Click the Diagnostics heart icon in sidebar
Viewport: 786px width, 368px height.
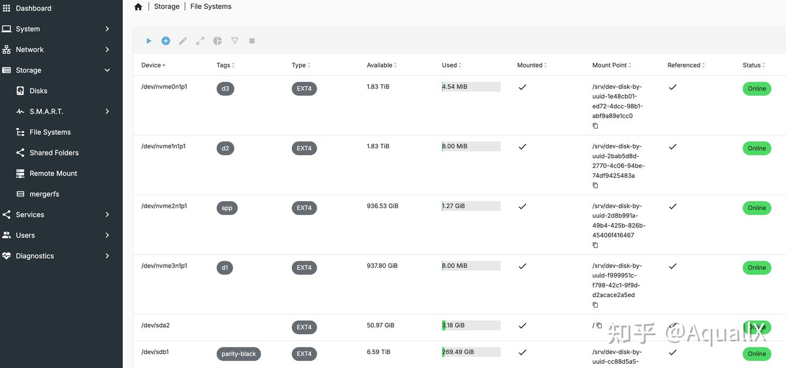(x=7, y=256)
